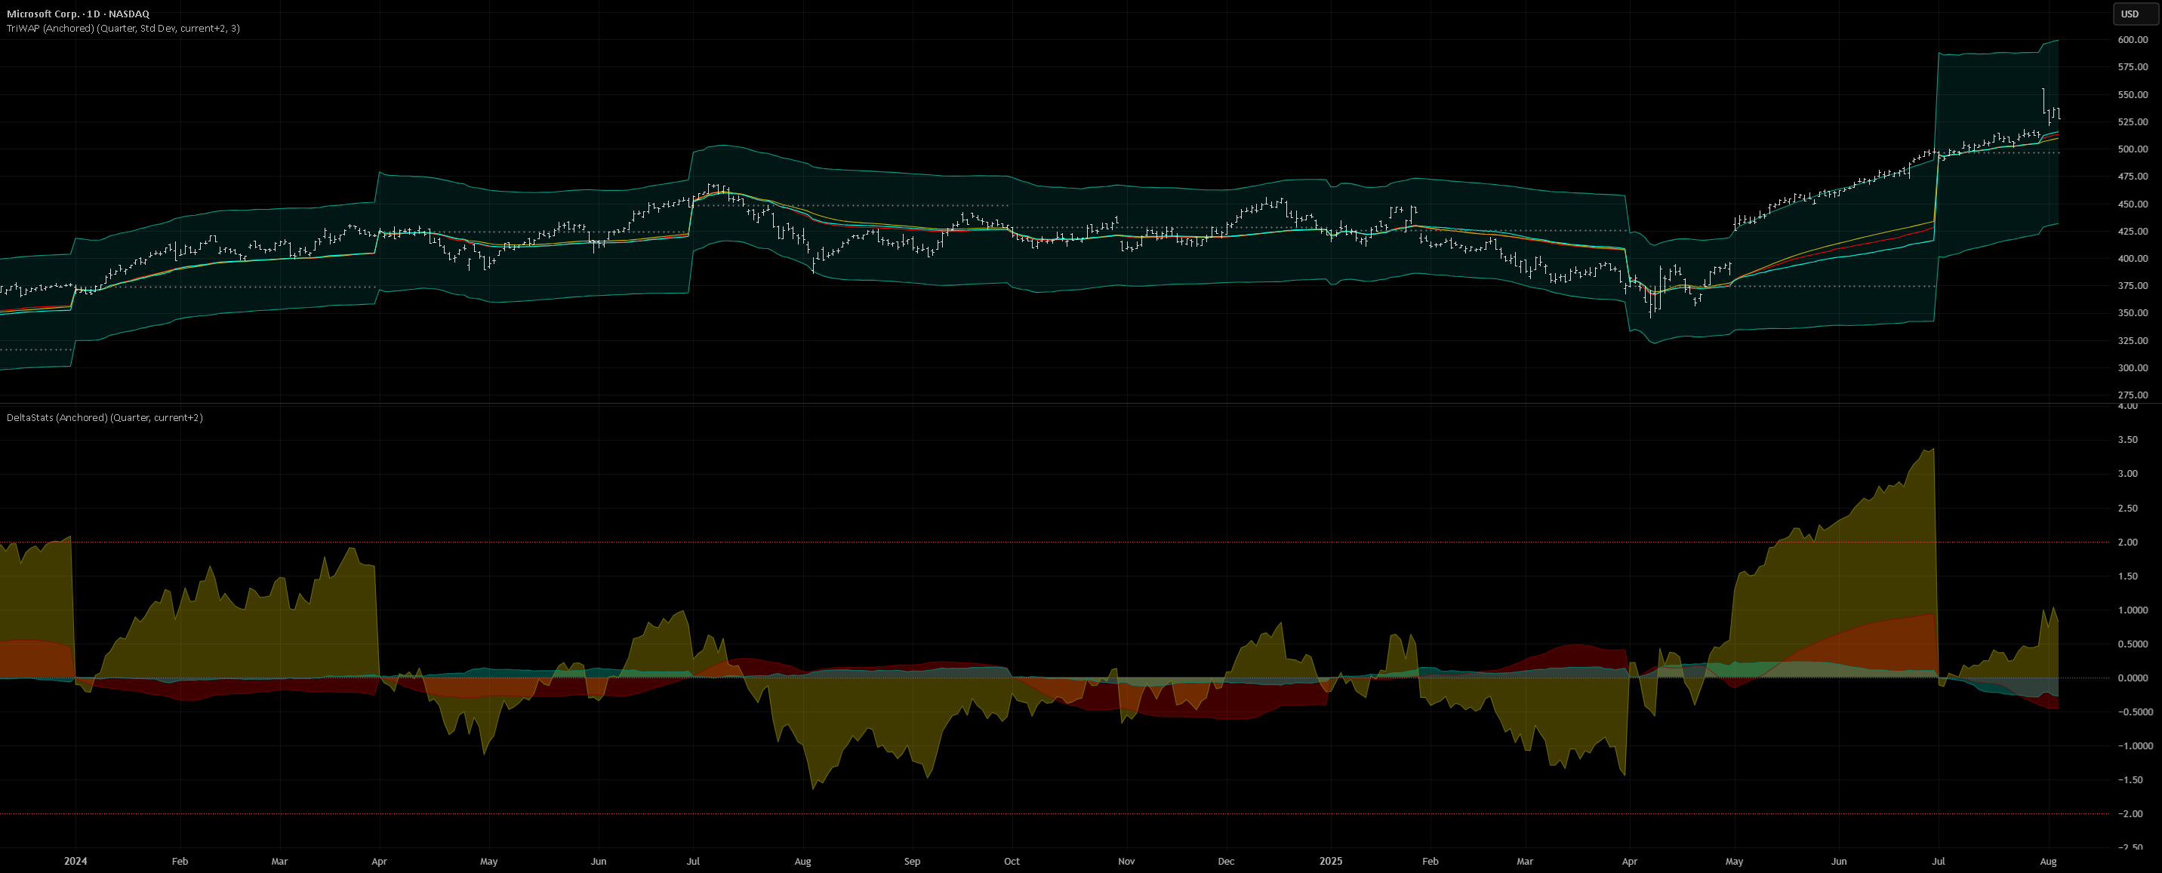Click the Oct label on time axis
2162x873 pixels.
point(1012,861)
